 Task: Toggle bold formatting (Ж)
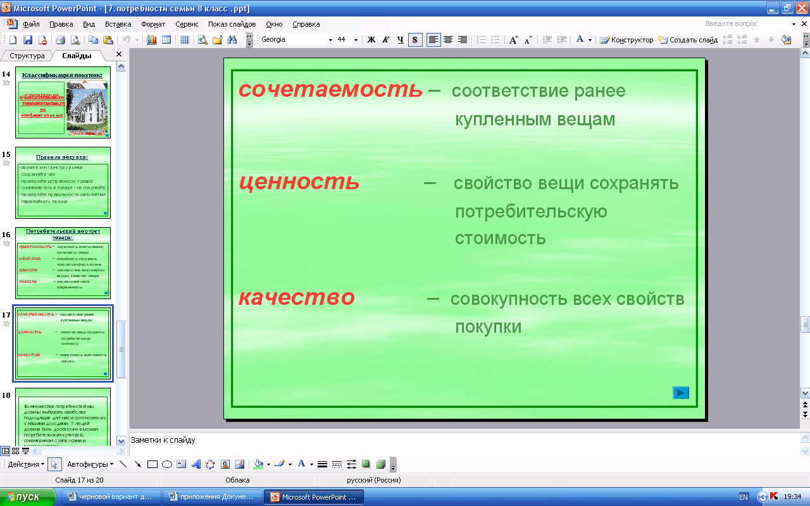tap(371, 40)
